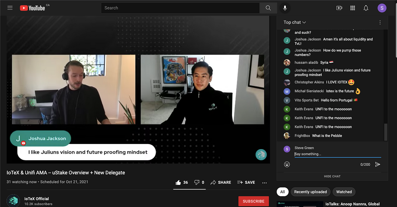Click message 'How do we pump those numbers?'
Screen dimensions: 397x207
[x=328, y=52]
